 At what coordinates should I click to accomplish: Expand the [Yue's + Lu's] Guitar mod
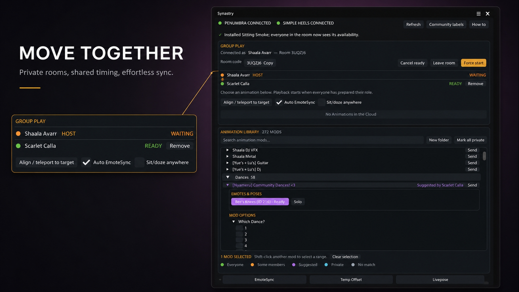[x=228, y=163]
